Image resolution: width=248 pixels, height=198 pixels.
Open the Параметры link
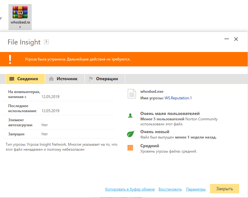[196, 189]
